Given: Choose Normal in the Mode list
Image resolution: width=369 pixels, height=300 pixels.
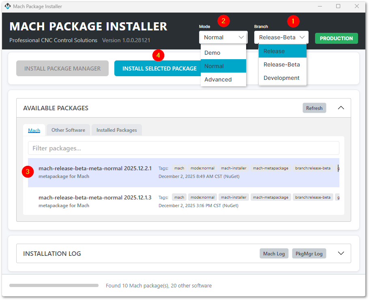Looking at the screenshot, I should coord(223,66).
